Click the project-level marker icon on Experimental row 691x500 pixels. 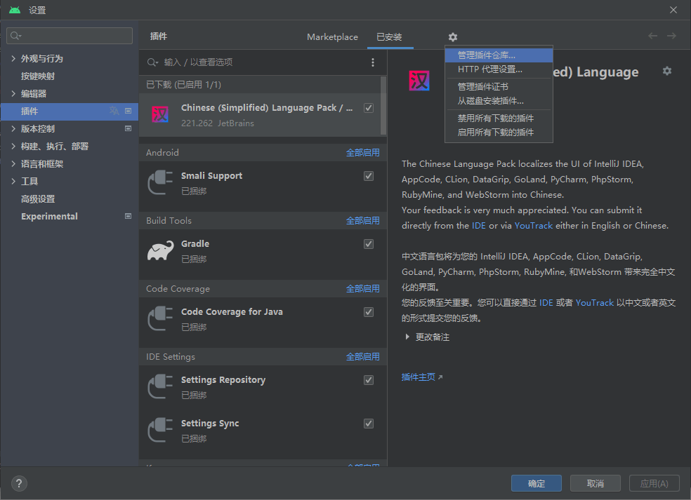pyautogui.click(x=129, y=216)
